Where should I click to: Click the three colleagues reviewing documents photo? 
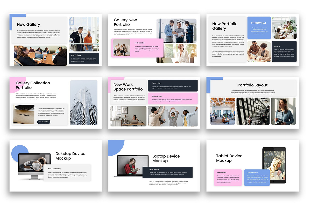click(x=176, y=31)
